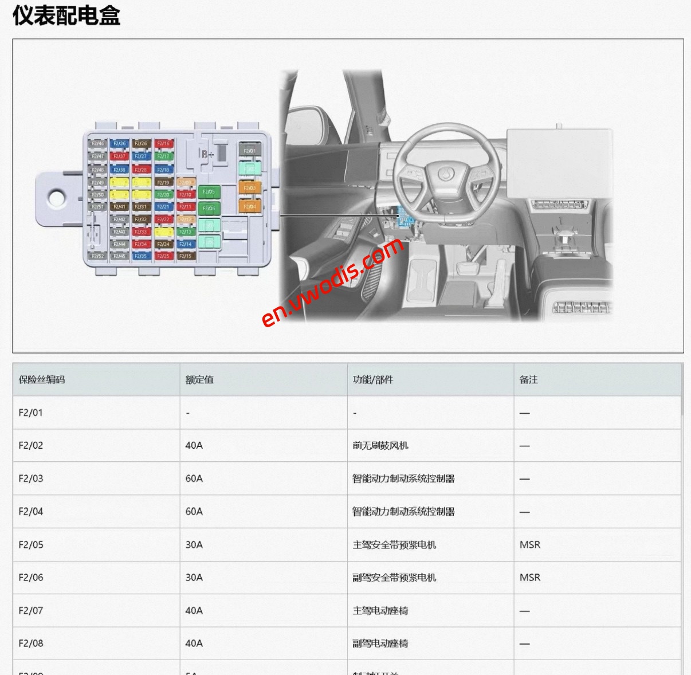
Task: Select green fuse F2/17
Action: point(163,156)
